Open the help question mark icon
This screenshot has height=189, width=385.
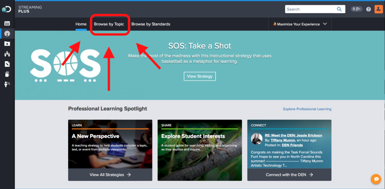tap(368, 9)
